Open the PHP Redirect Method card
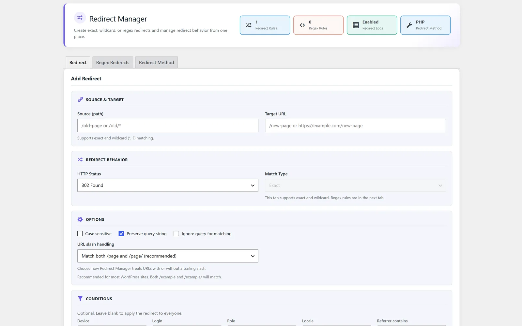This screenshot has height=326, width=522. (x=425, y=25)
